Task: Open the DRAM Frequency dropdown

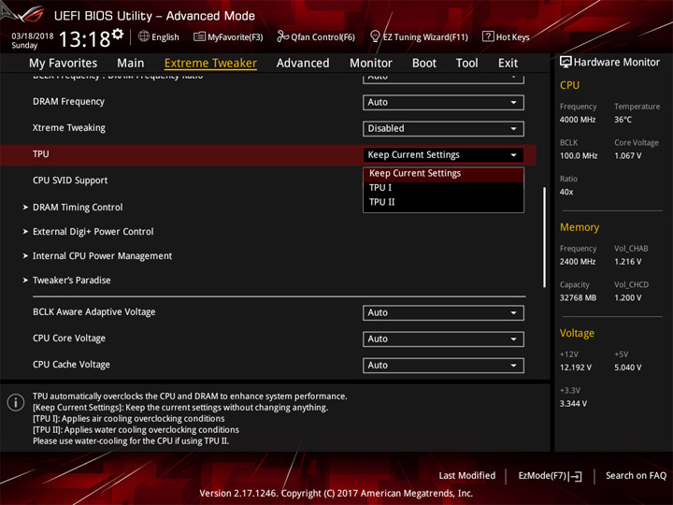Action: click(443, 102)
